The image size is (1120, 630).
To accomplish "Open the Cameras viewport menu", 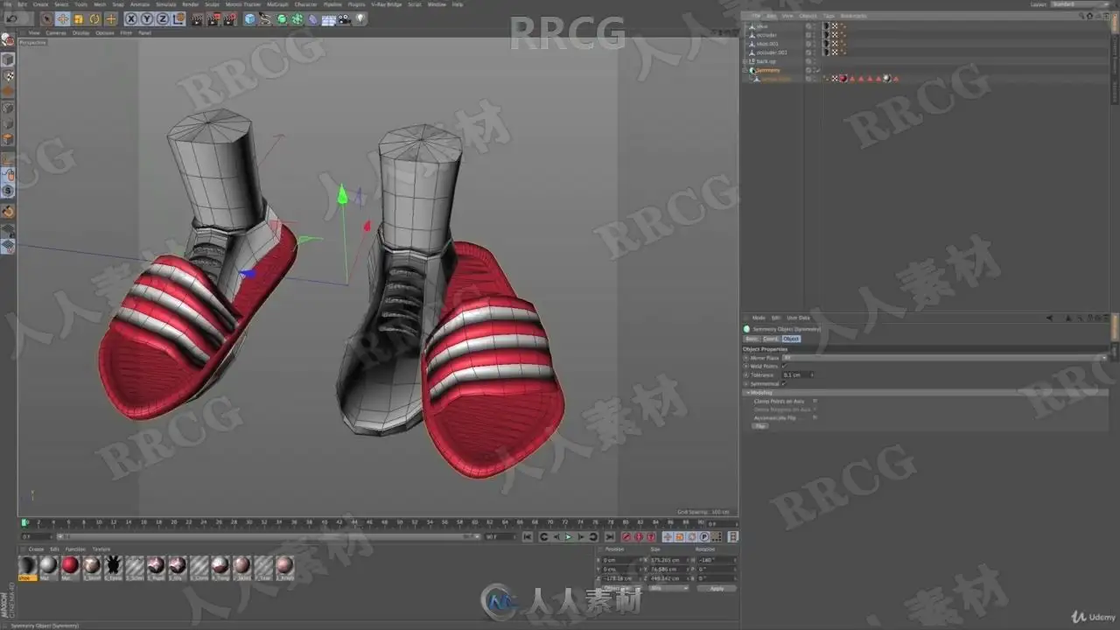I will [x=56, y=32].
